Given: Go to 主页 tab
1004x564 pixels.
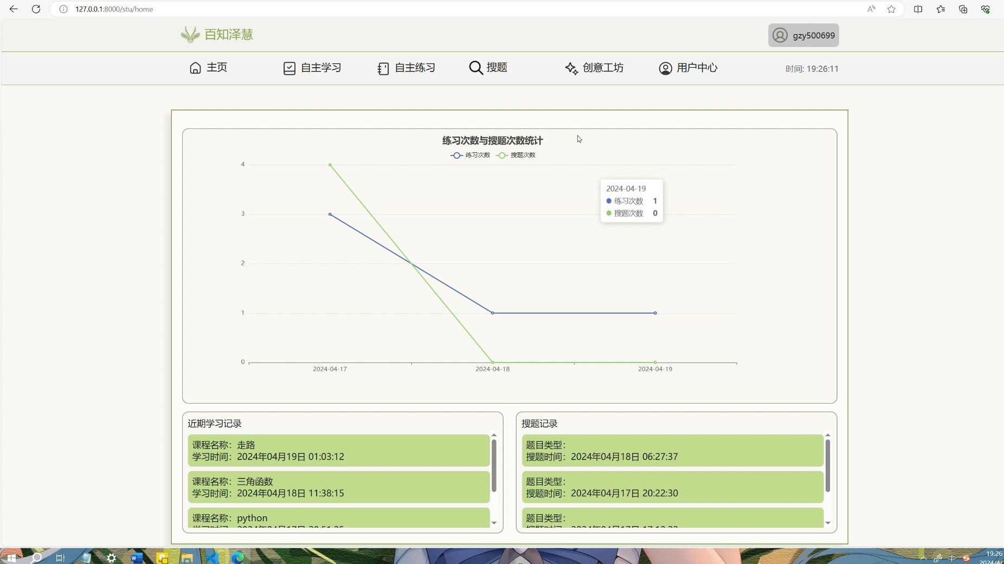Looking at the screenshot, I should pyautogui.click(x=208, y=68).
